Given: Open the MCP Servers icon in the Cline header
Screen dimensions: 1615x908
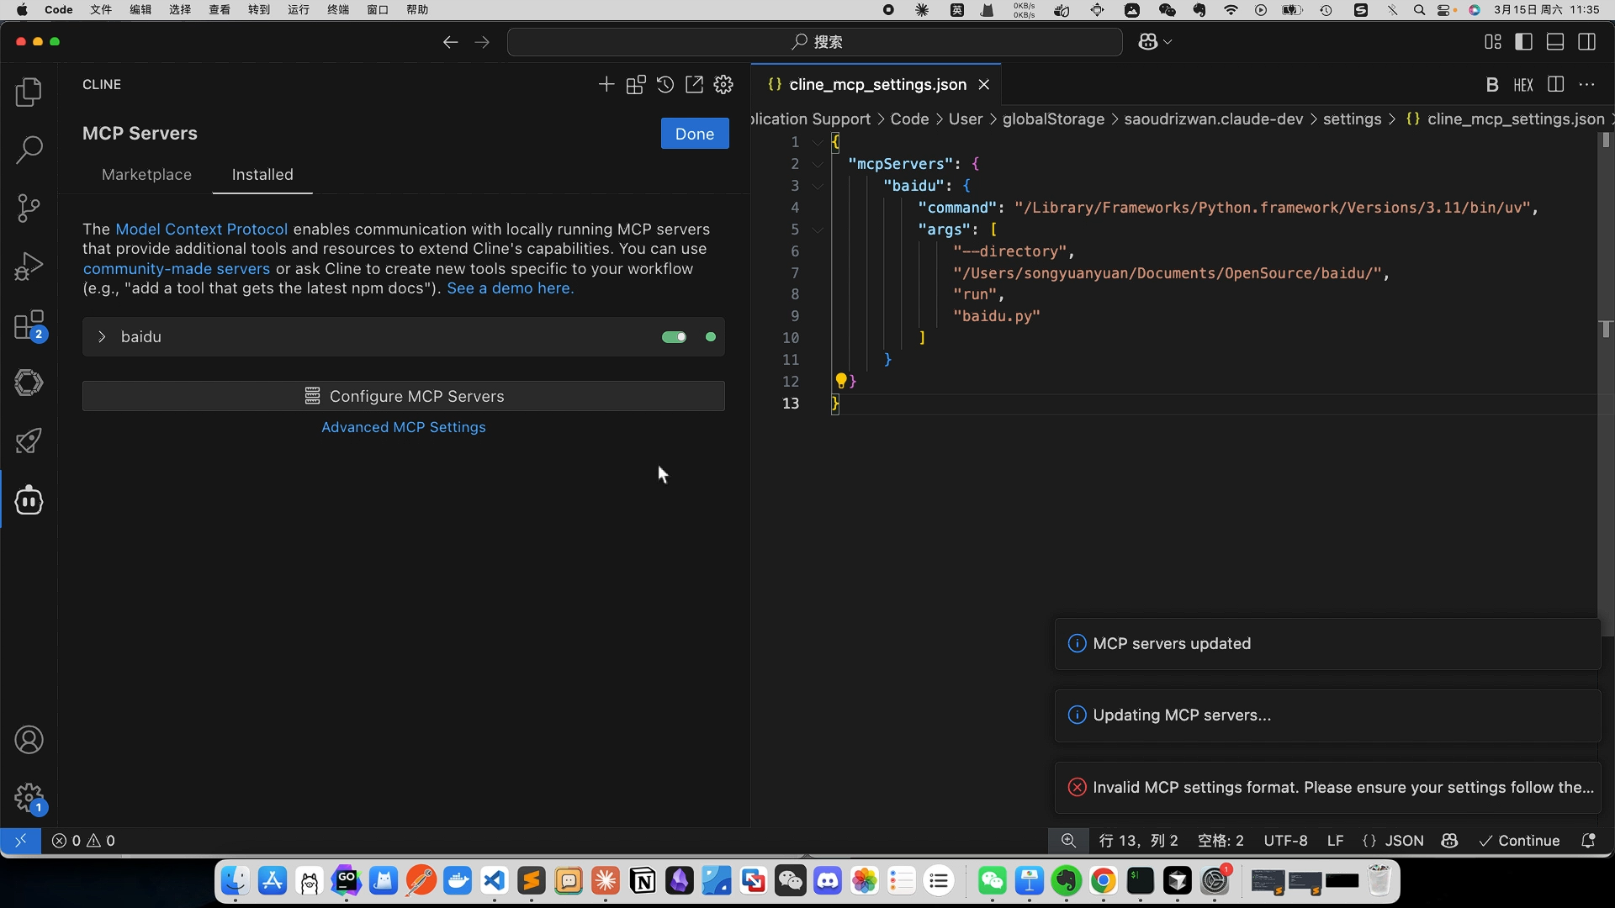Looking at the screenshot, I should point(636,84).
